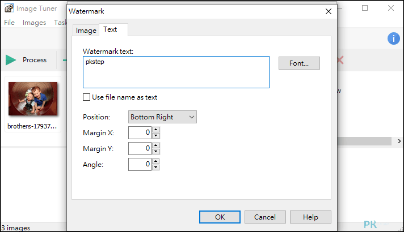
Task: Open the blue info icon
Action: point(393,38)
